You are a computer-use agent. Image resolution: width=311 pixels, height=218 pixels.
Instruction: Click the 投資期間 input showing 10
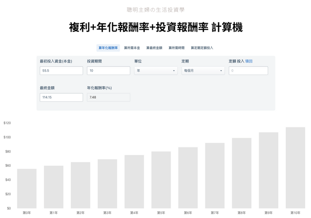(x=108, y=71)
